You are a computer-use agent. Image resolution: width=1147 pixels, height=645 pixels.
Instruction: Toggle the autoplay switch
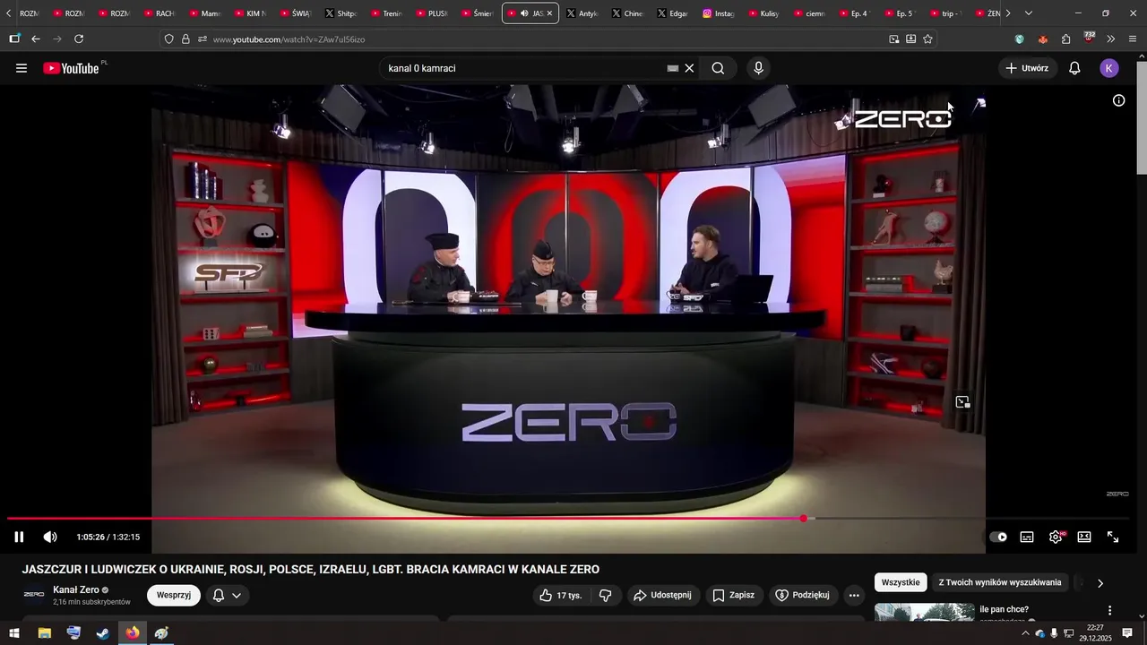(x=998, y=537)
